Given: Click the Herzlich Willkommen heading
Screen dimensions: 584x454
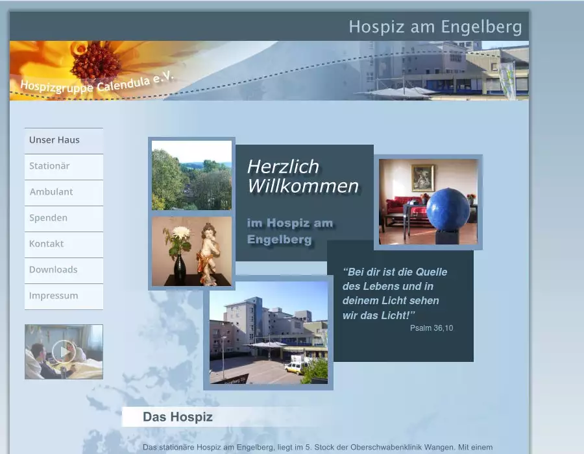Looking at the screenshot, I should click(302, 176).
